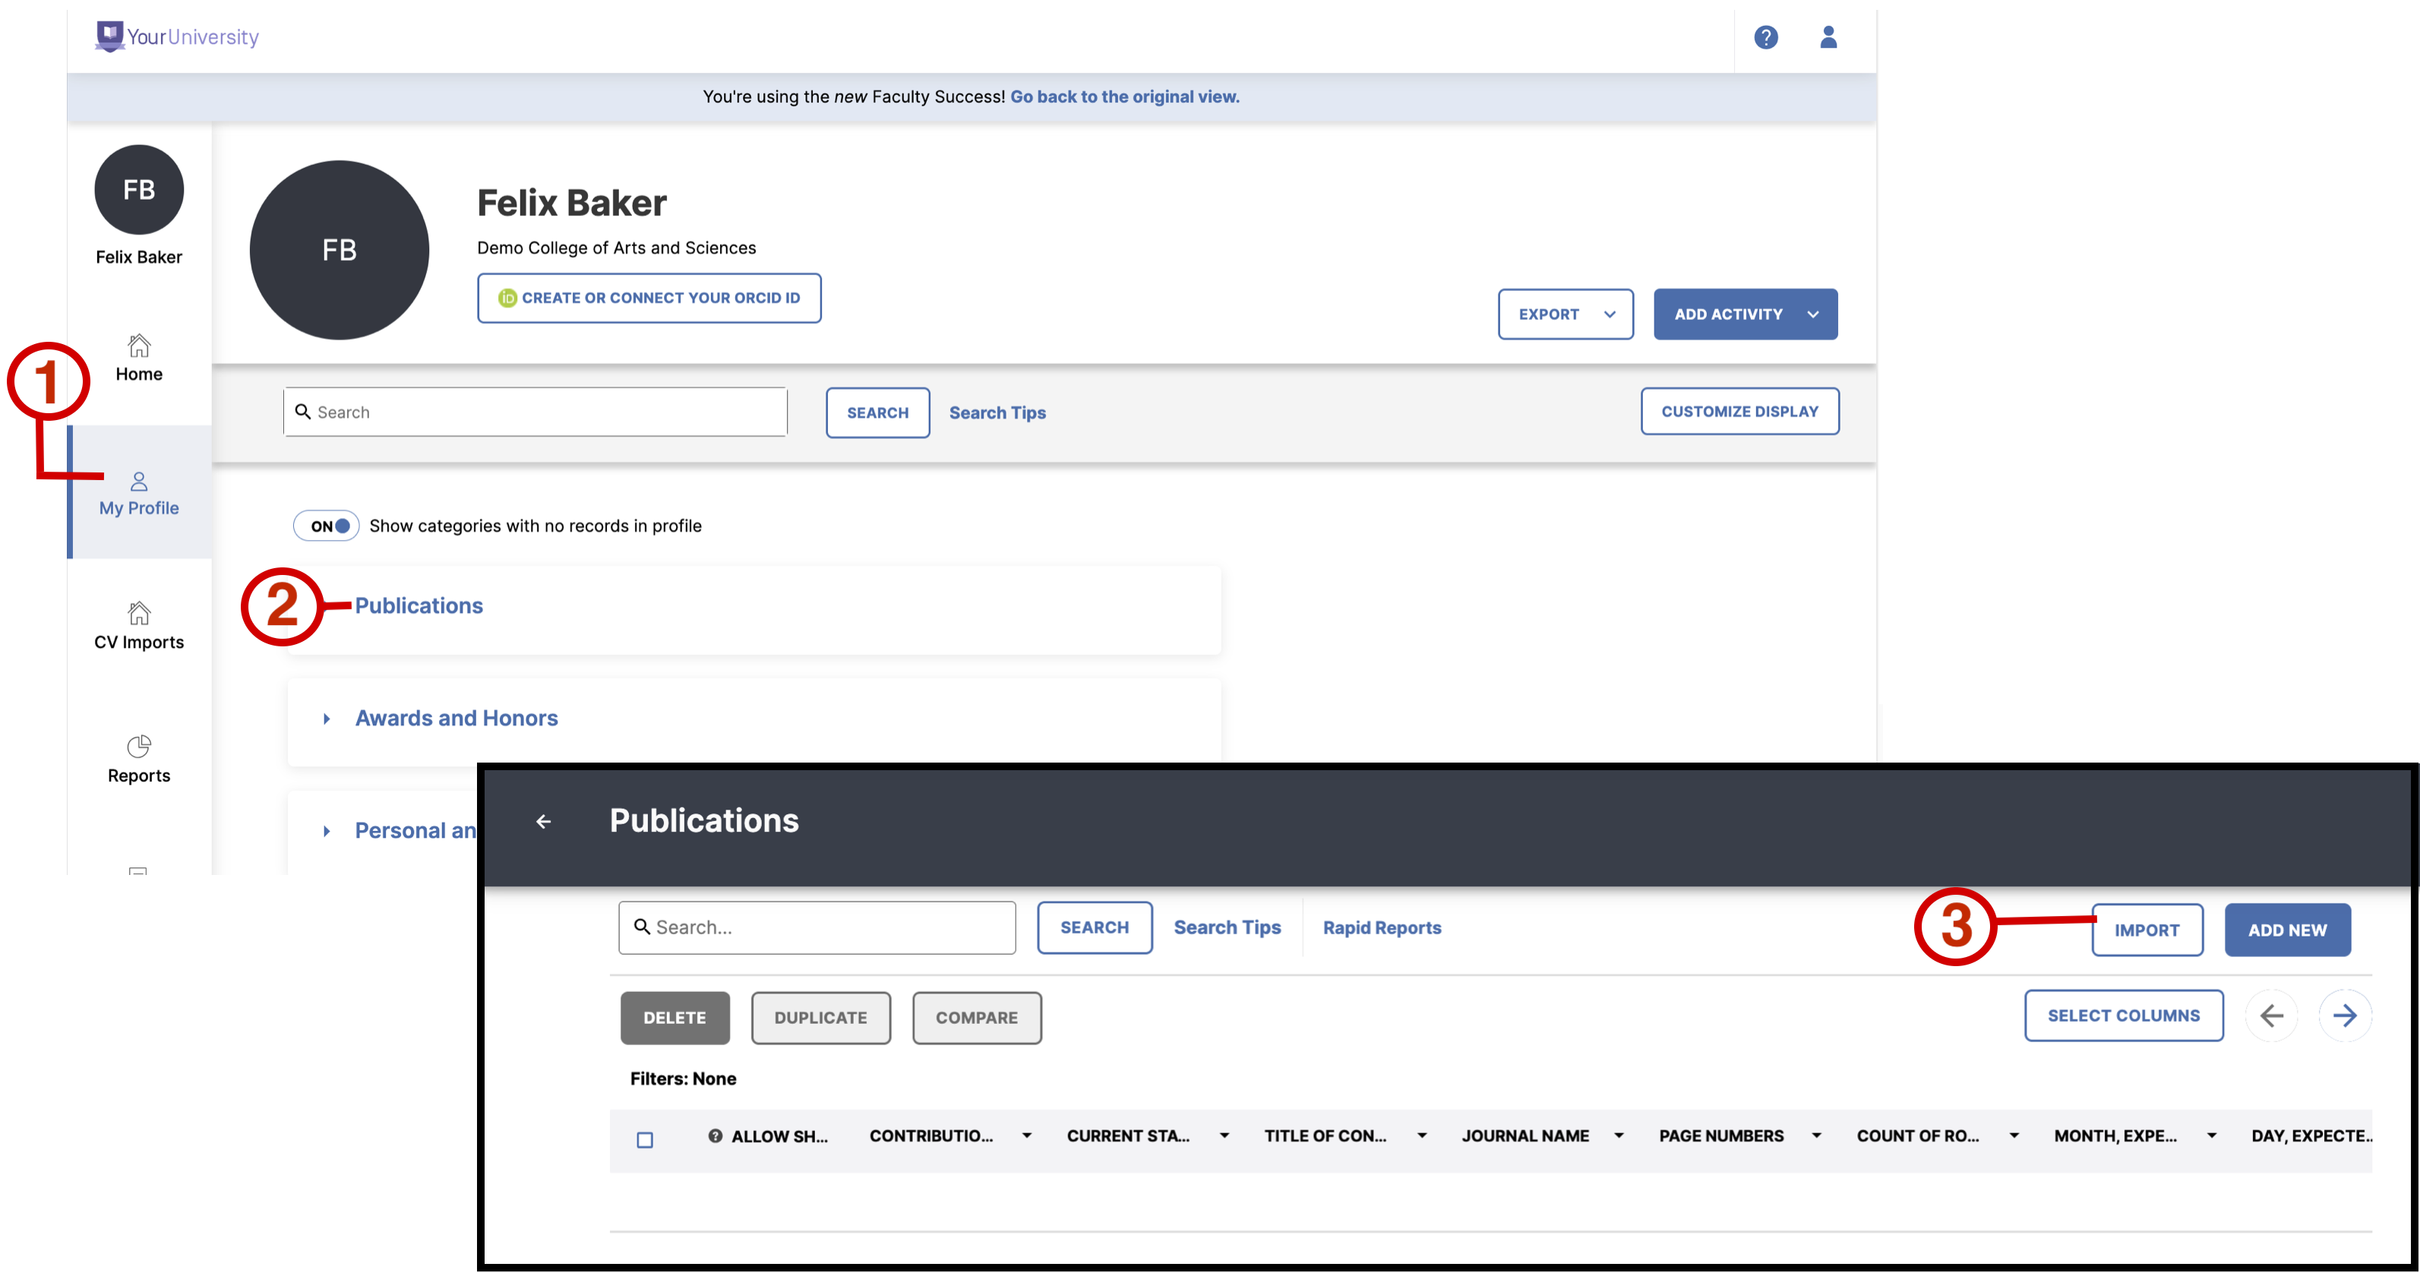Open Month, Expected column dropdown arrow
This screenshot has height=1273, width=2420.
point(2211,1136)
